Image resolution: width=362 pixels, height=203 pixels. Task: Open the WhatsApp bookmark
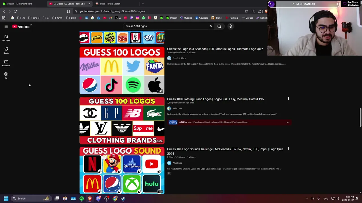pos(143,18)
